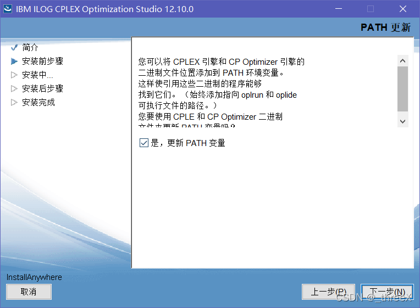Screen dimensions: 420x308
Task: Select the 安装后步骤 step label
Action: coord(42,88)
